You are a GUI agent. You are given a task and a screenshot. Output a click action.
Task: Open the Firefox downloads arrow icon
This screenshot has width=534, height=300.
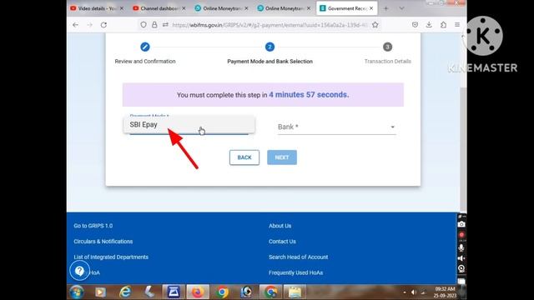(429, 25)
